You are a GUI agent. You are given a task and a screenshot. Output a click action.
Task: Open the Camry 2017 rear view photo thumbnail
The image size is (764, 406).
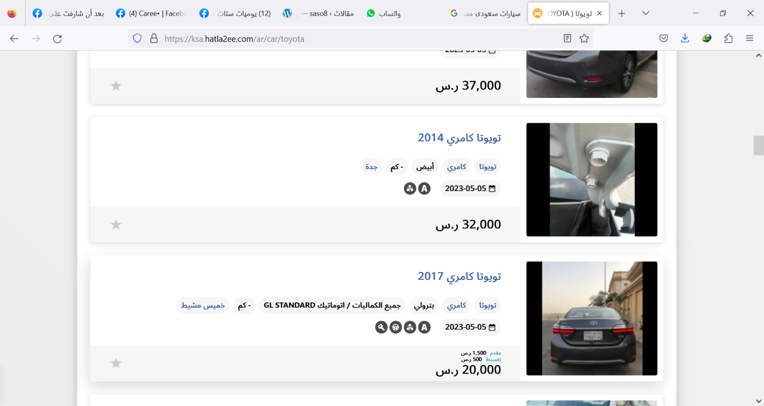(592, 318)
